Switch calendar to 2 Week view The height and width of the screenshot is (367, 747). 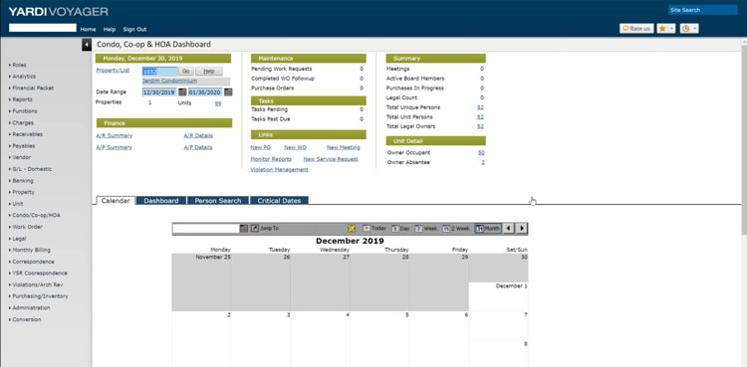(x=456, y=229)
